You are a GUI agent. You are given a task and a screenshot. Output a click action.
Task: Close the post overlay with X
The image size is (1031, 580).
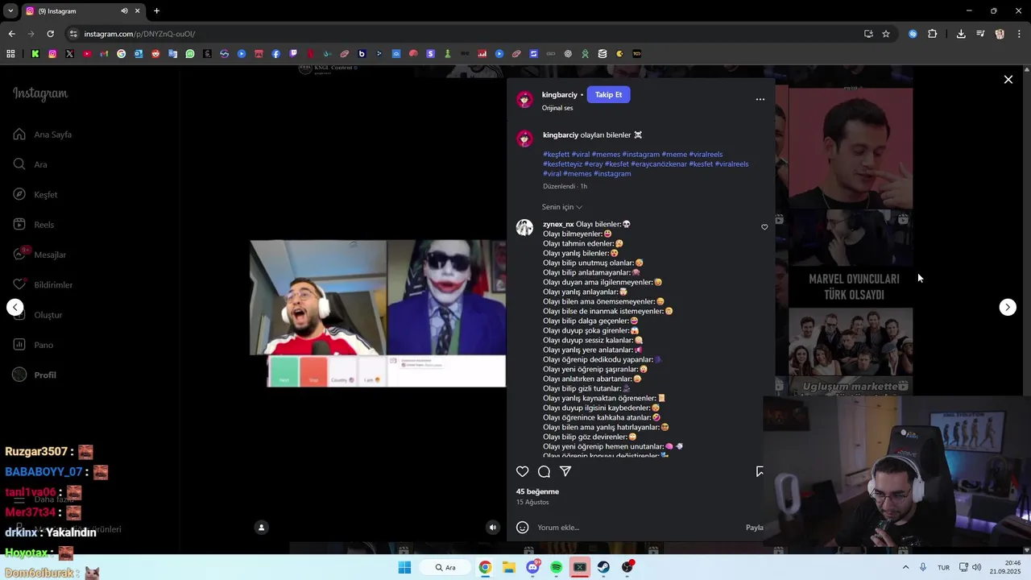1008,80
